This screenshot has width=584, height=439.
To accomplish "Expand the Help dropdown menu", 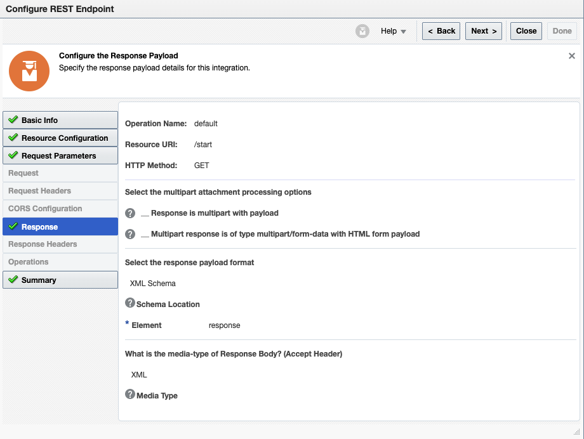I will point(394,31).
